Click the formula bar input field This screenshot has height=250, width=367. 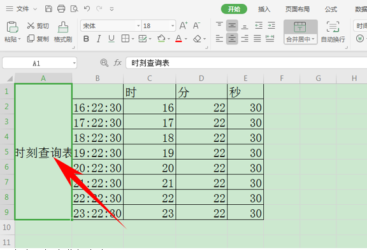click(246, 63)
